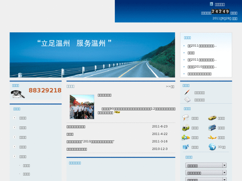The width and height of the screenshot is (242, 181).
Task: Click the colorful train icon
Action: pos(186,137)
